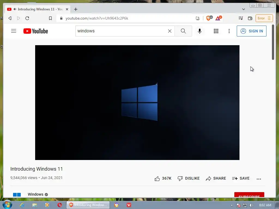Image resolution: width=279 pixels, height=209 pixels.
Task: Open the Error browser menu button
Action: pyautogui.click(x=264, y=18)
